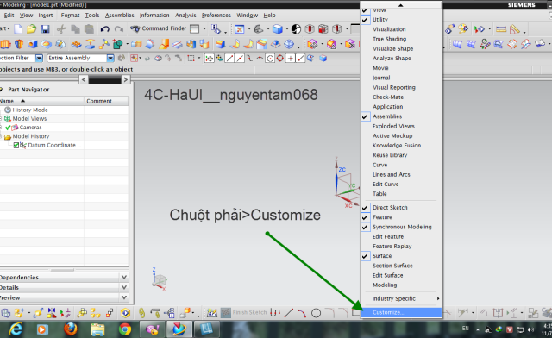The image size is (552, 338).
Task: Click the Cut scissors icon
Action: [61, 28]
